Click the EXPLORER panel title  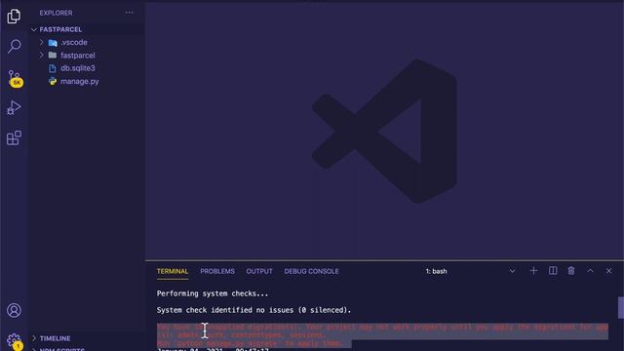click(x=56, y=13)
